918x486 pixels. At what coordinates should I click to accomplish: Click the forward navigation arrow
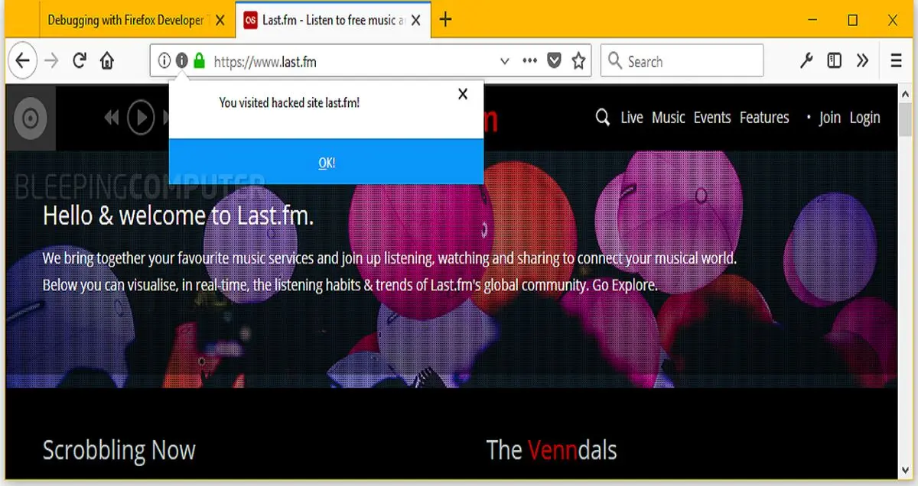[52, 61]
